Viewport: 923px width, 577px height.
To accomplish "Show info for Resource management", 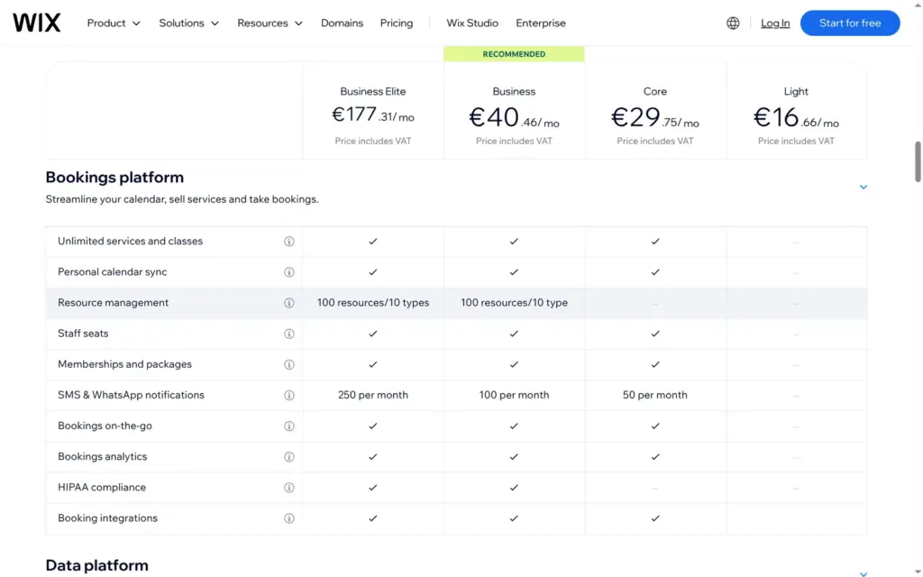I will pos(289,303).
